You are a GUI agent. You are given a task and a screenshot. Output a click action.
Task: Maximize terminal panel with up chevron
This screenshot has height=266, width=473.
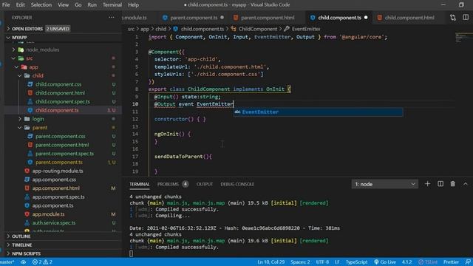tap(466, 184)
